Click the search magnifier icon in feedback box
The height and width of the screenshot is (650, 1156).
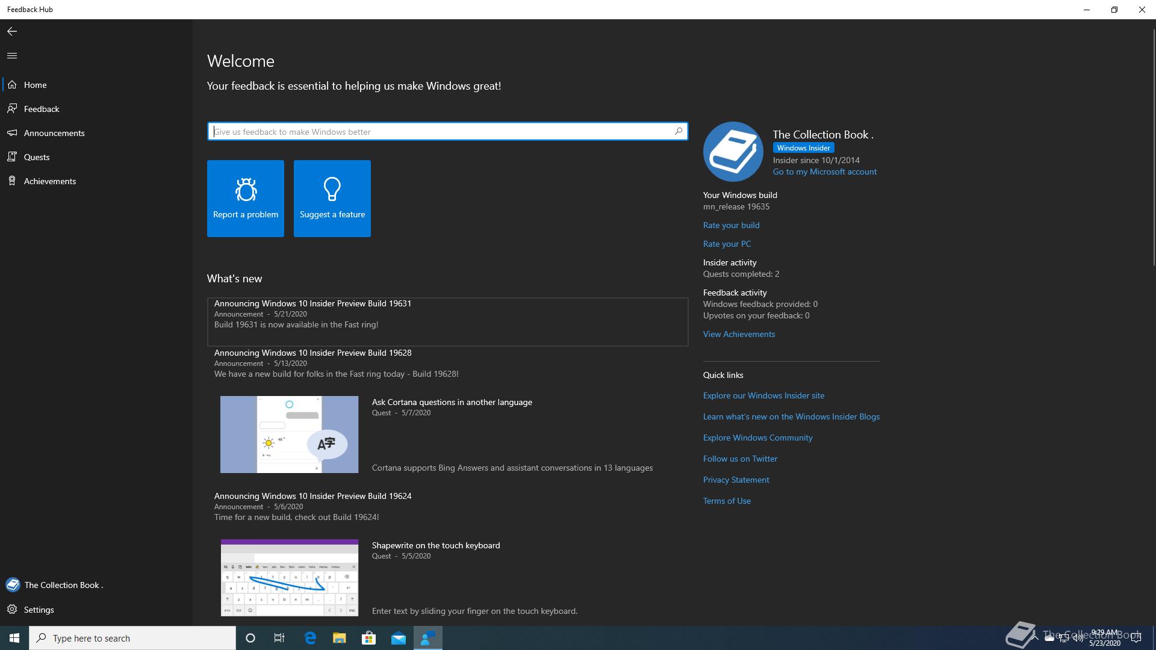pyautogui.click(x=679, y=131)
